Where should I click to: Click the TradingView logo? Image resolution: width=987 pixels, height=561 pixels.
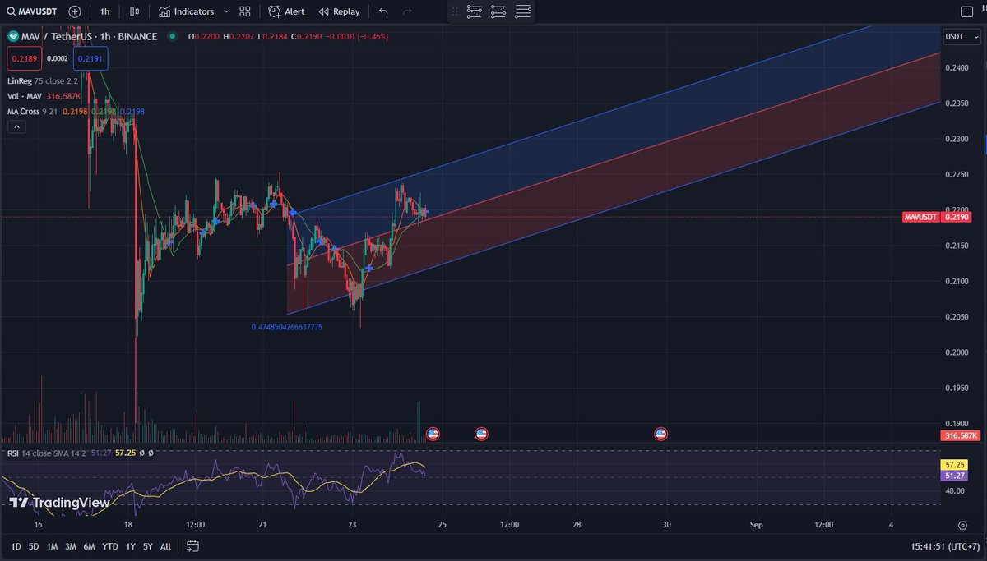(59, 502)
